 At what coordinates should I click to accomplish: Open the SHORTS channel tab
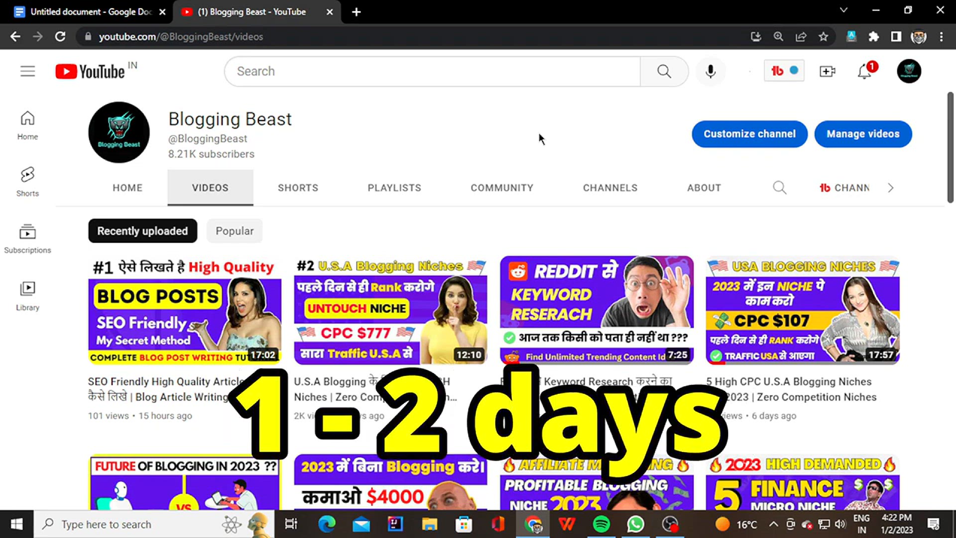(298, 188)
